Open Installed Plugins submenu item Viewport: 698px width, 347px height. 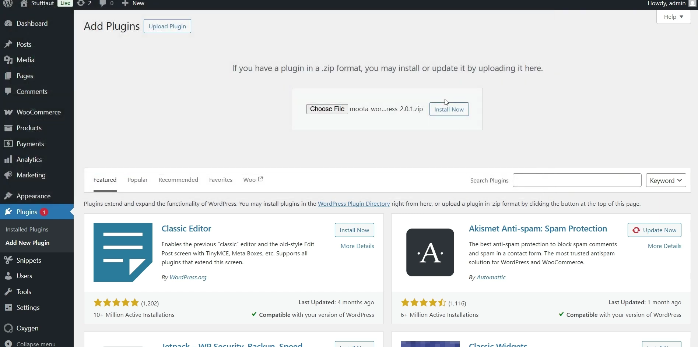[27, 229]
